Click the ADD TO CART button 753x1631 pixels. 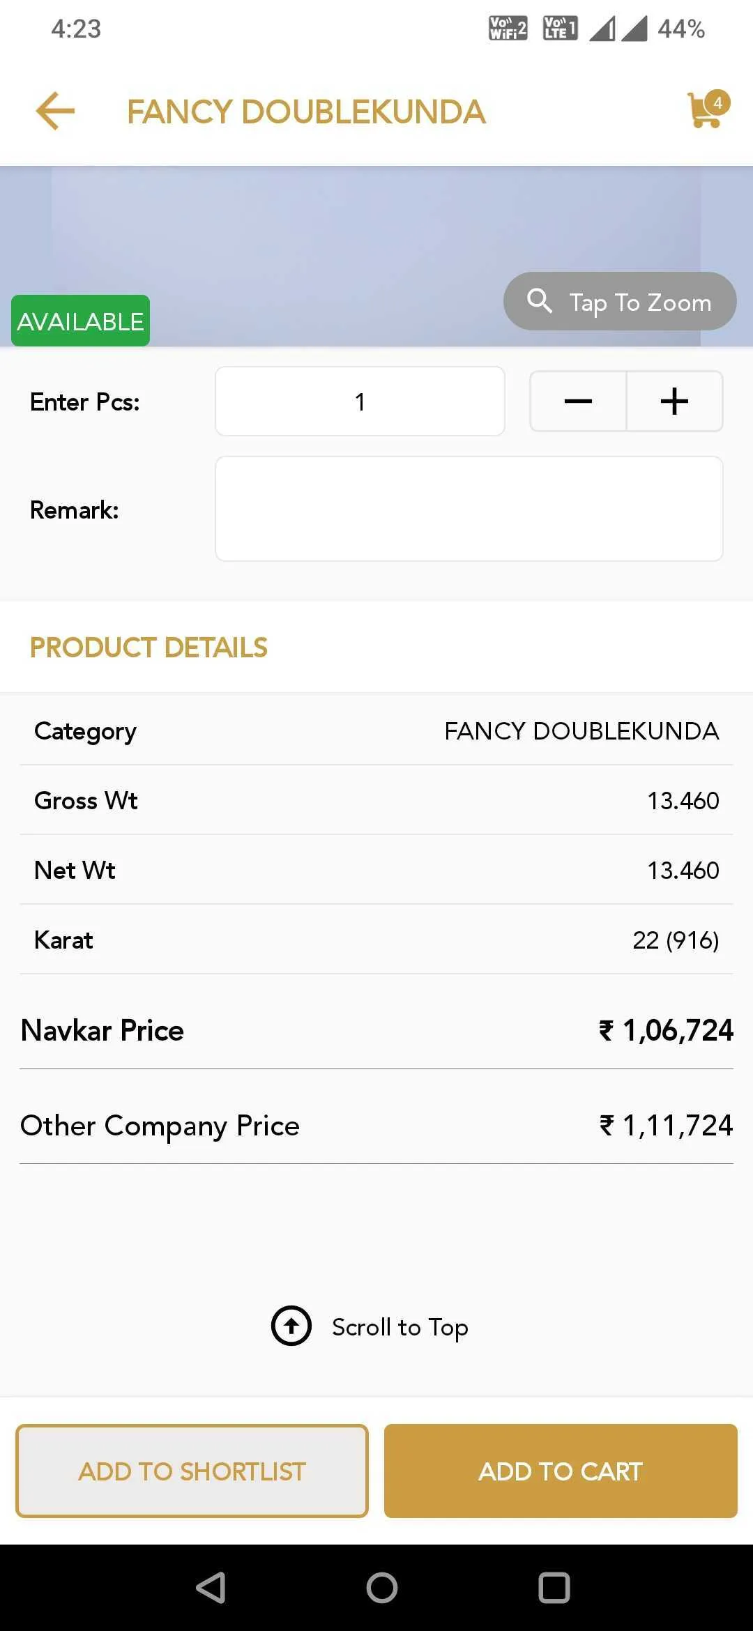561,1471
